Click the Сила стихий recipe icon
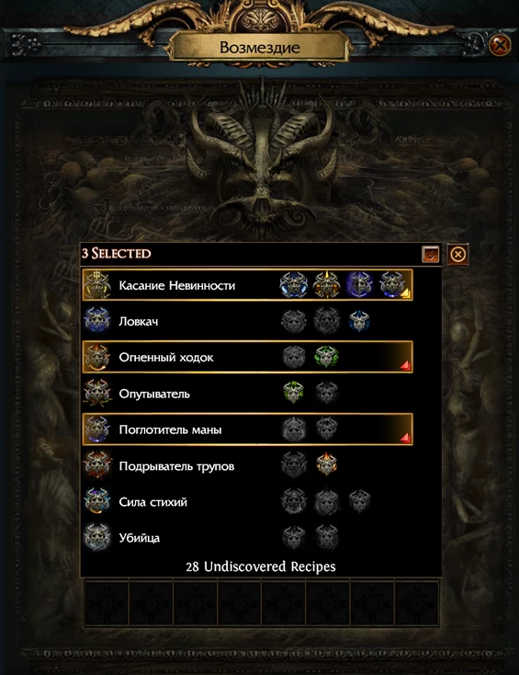Image resolution: width=519 pixels, height=675 pixels. pyautogui.click(x=97, y=501)
